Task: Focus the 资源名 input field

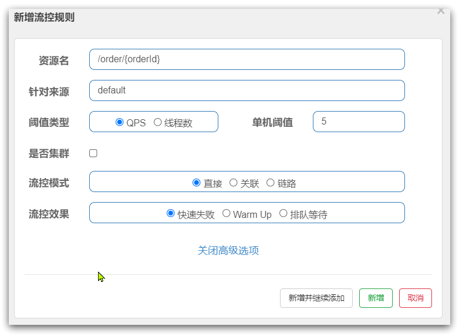Action: click(247, 59)
